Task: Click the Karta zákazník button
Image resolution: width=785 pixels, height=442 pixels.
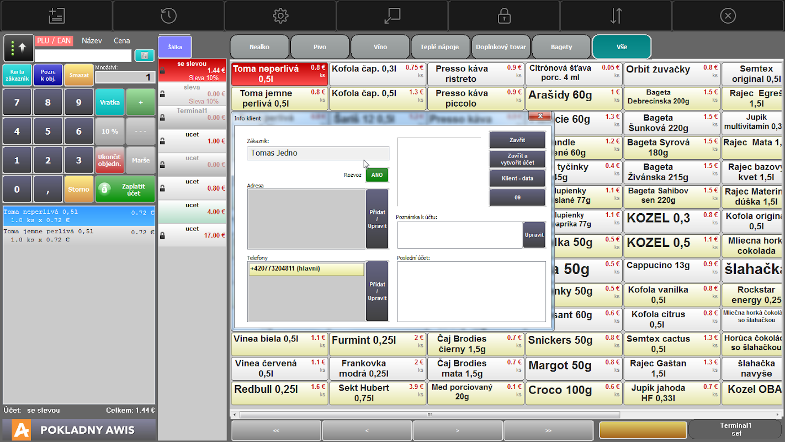Action: click(x=17, y=75)
